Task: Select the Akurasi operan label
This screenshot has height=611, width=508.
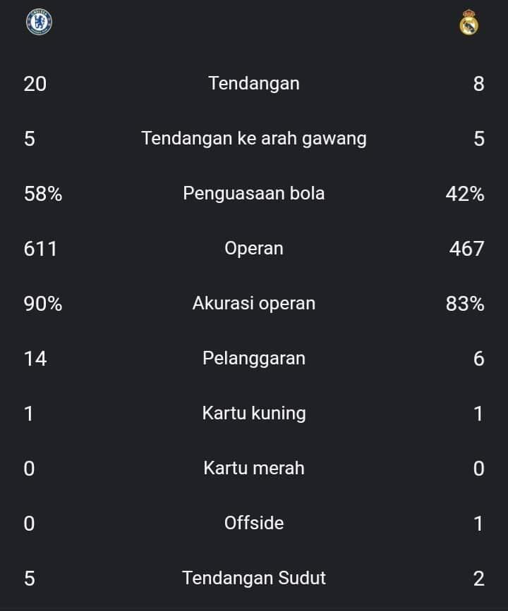Action: click(254, 304)
